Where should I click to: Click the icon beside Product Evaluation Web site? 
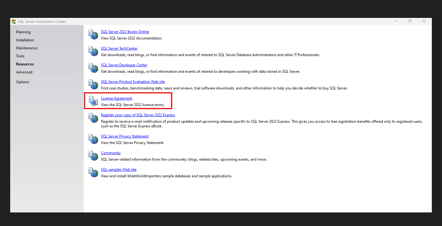click(x=93, y=84)
